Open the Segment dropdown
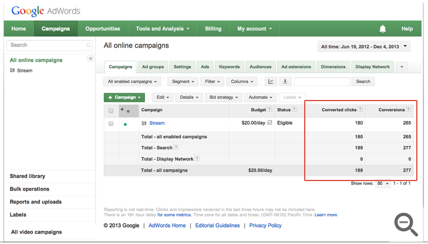This screenshot has width=428, height=244. click(x=183, y=81)
